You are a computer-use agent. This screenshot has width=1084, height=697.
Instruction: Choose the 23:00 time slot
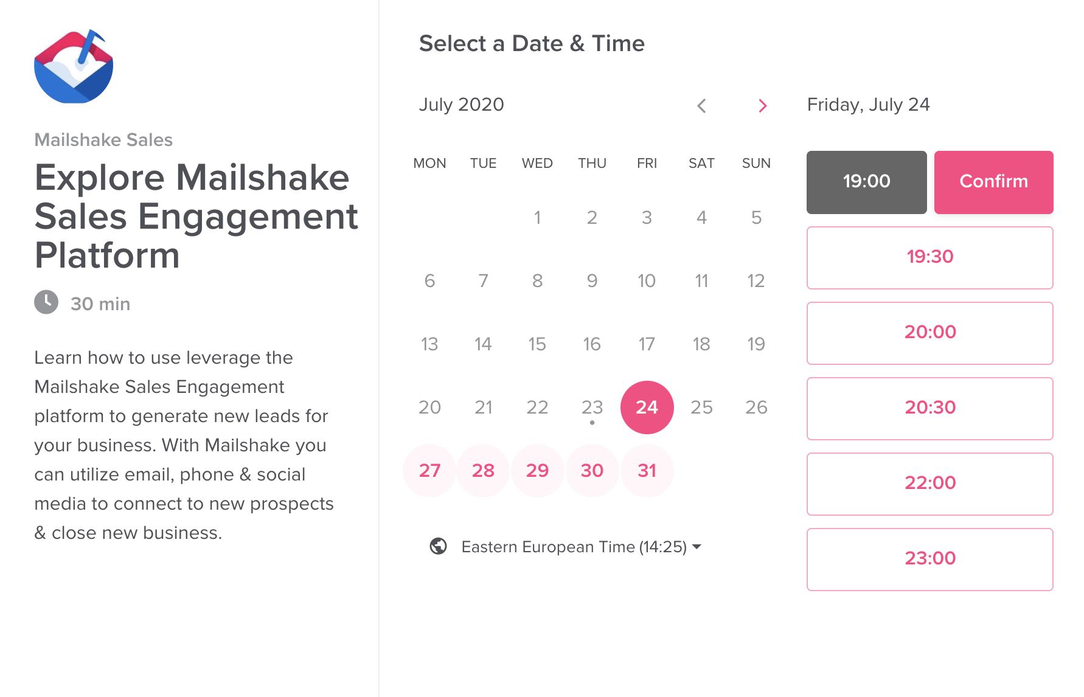pyautogui.click(x=929, y=559)
